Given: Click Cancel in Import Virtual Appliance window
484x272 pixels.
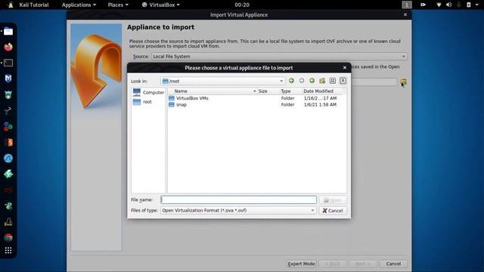Looking at the screenshot, I should point(393,264).
